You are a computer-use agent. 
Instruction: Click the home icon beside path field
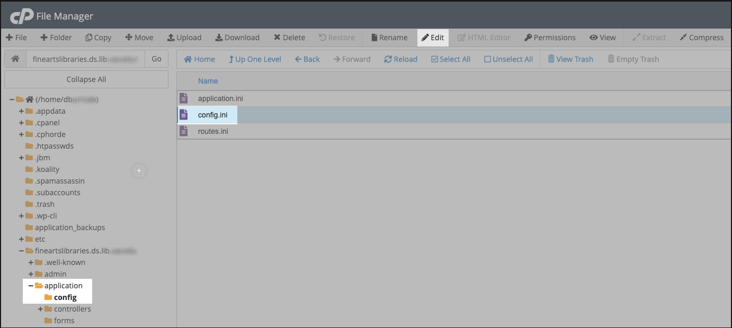(15, 59)
